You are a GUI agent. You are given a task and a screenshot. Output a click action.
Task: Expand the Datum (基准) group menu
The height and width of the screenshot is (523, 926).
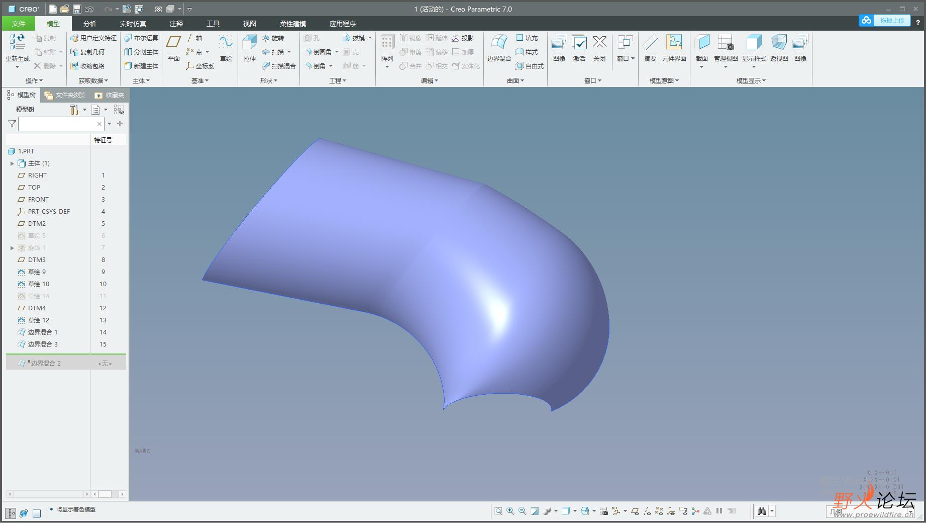click(x=200, y=80)
